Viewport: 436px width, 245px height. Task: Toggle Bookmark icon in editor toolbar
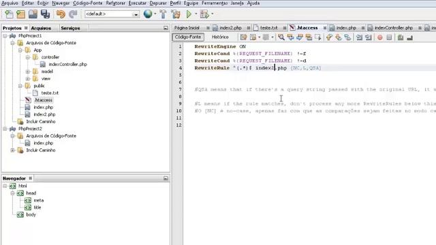(x=347, y=37)
